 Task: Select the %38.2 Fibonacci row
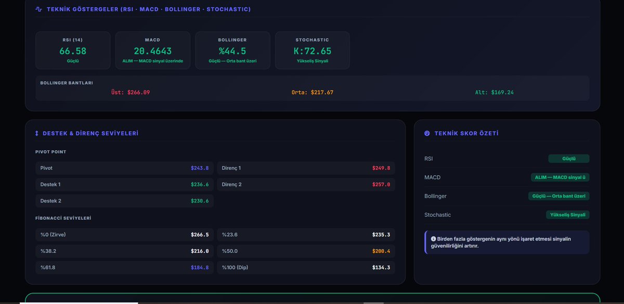(x=124, y=251)
